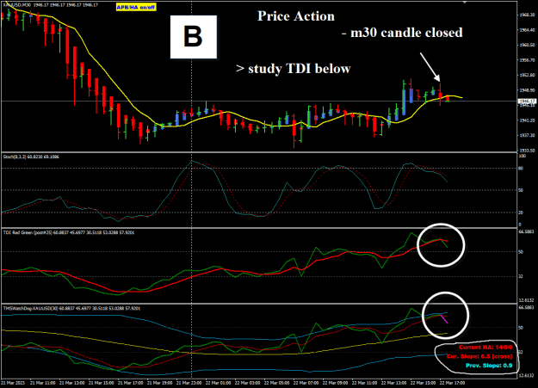The height and width of the screenshot is (388, 538).
Task: Click the Stochastic scale 20 level label
Action: click(x=521, y=212)
